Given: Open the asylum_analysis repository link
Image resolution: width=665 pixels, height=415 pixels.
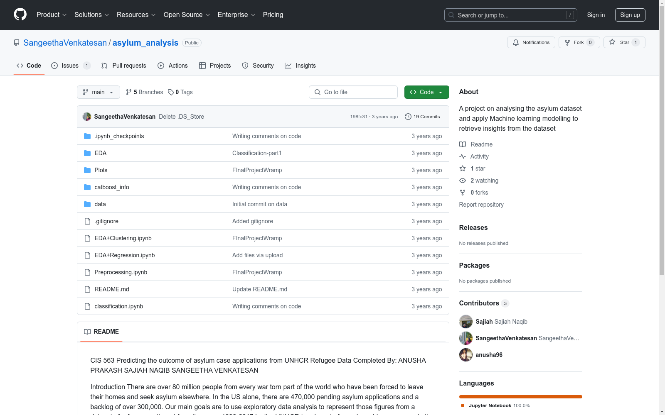Looking at the screenshot, I should [145, 43].
